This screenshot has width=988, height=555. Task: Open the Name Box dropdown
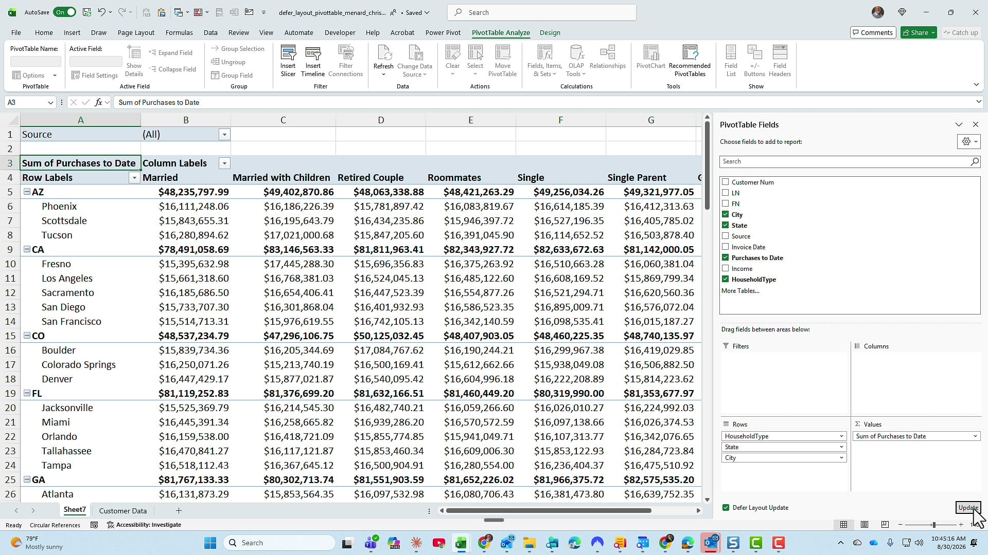(x=50, y=102)
